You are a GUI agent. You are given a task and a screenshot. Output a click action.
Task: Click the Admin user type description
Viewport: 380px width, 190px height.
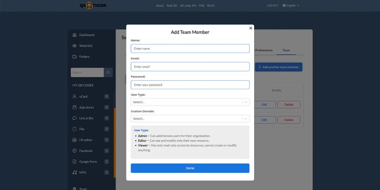click(x=174, y=136)
